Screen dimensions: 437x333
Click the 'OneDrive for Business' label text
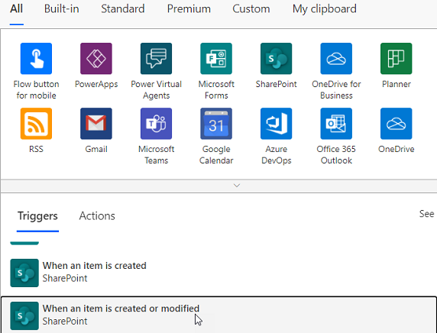[x=336, y=89]
